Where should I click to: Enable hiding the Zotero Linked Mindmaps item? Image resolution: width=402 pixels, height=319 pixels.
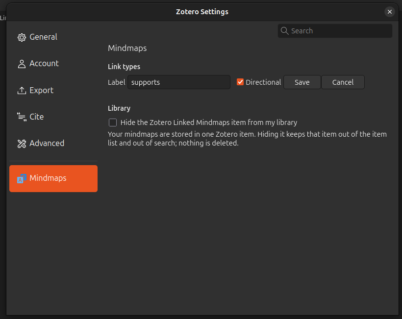tap(113, 123)
